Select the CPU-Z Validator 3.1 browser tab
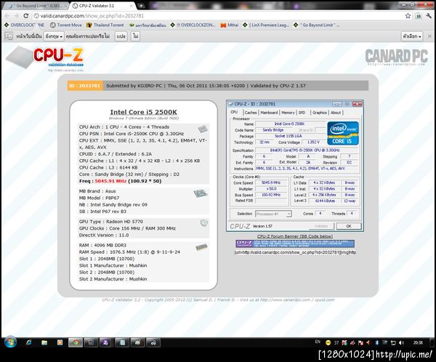Viewport: 436px width, 362px height. pyautogui.click(x=100, y=6)
